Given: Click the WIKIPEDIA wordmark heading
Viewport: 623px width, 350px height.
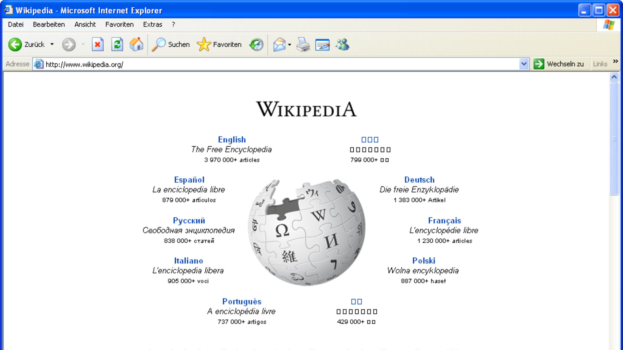Looking at the screenshot, I should 307,109.
